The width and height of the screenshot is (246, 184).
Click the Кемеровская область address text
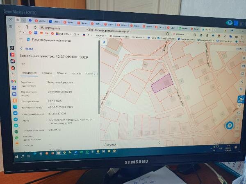(x=71, y=121)
